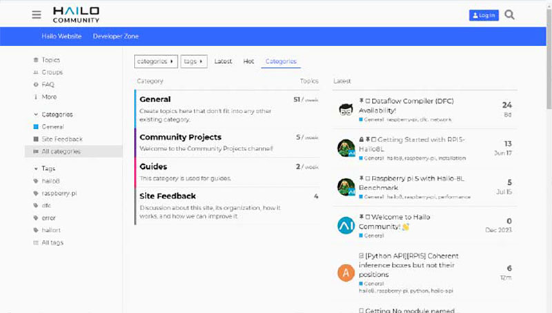
Task: Open the search magnifier icon
Action: [509, 14]
